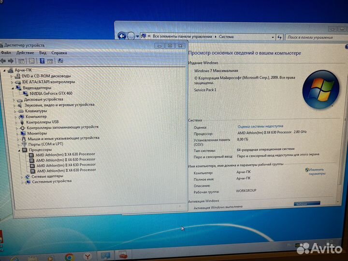Click the Windows 7 Максимальная text
Screen dimensions: 348x261
coord(216,71)
